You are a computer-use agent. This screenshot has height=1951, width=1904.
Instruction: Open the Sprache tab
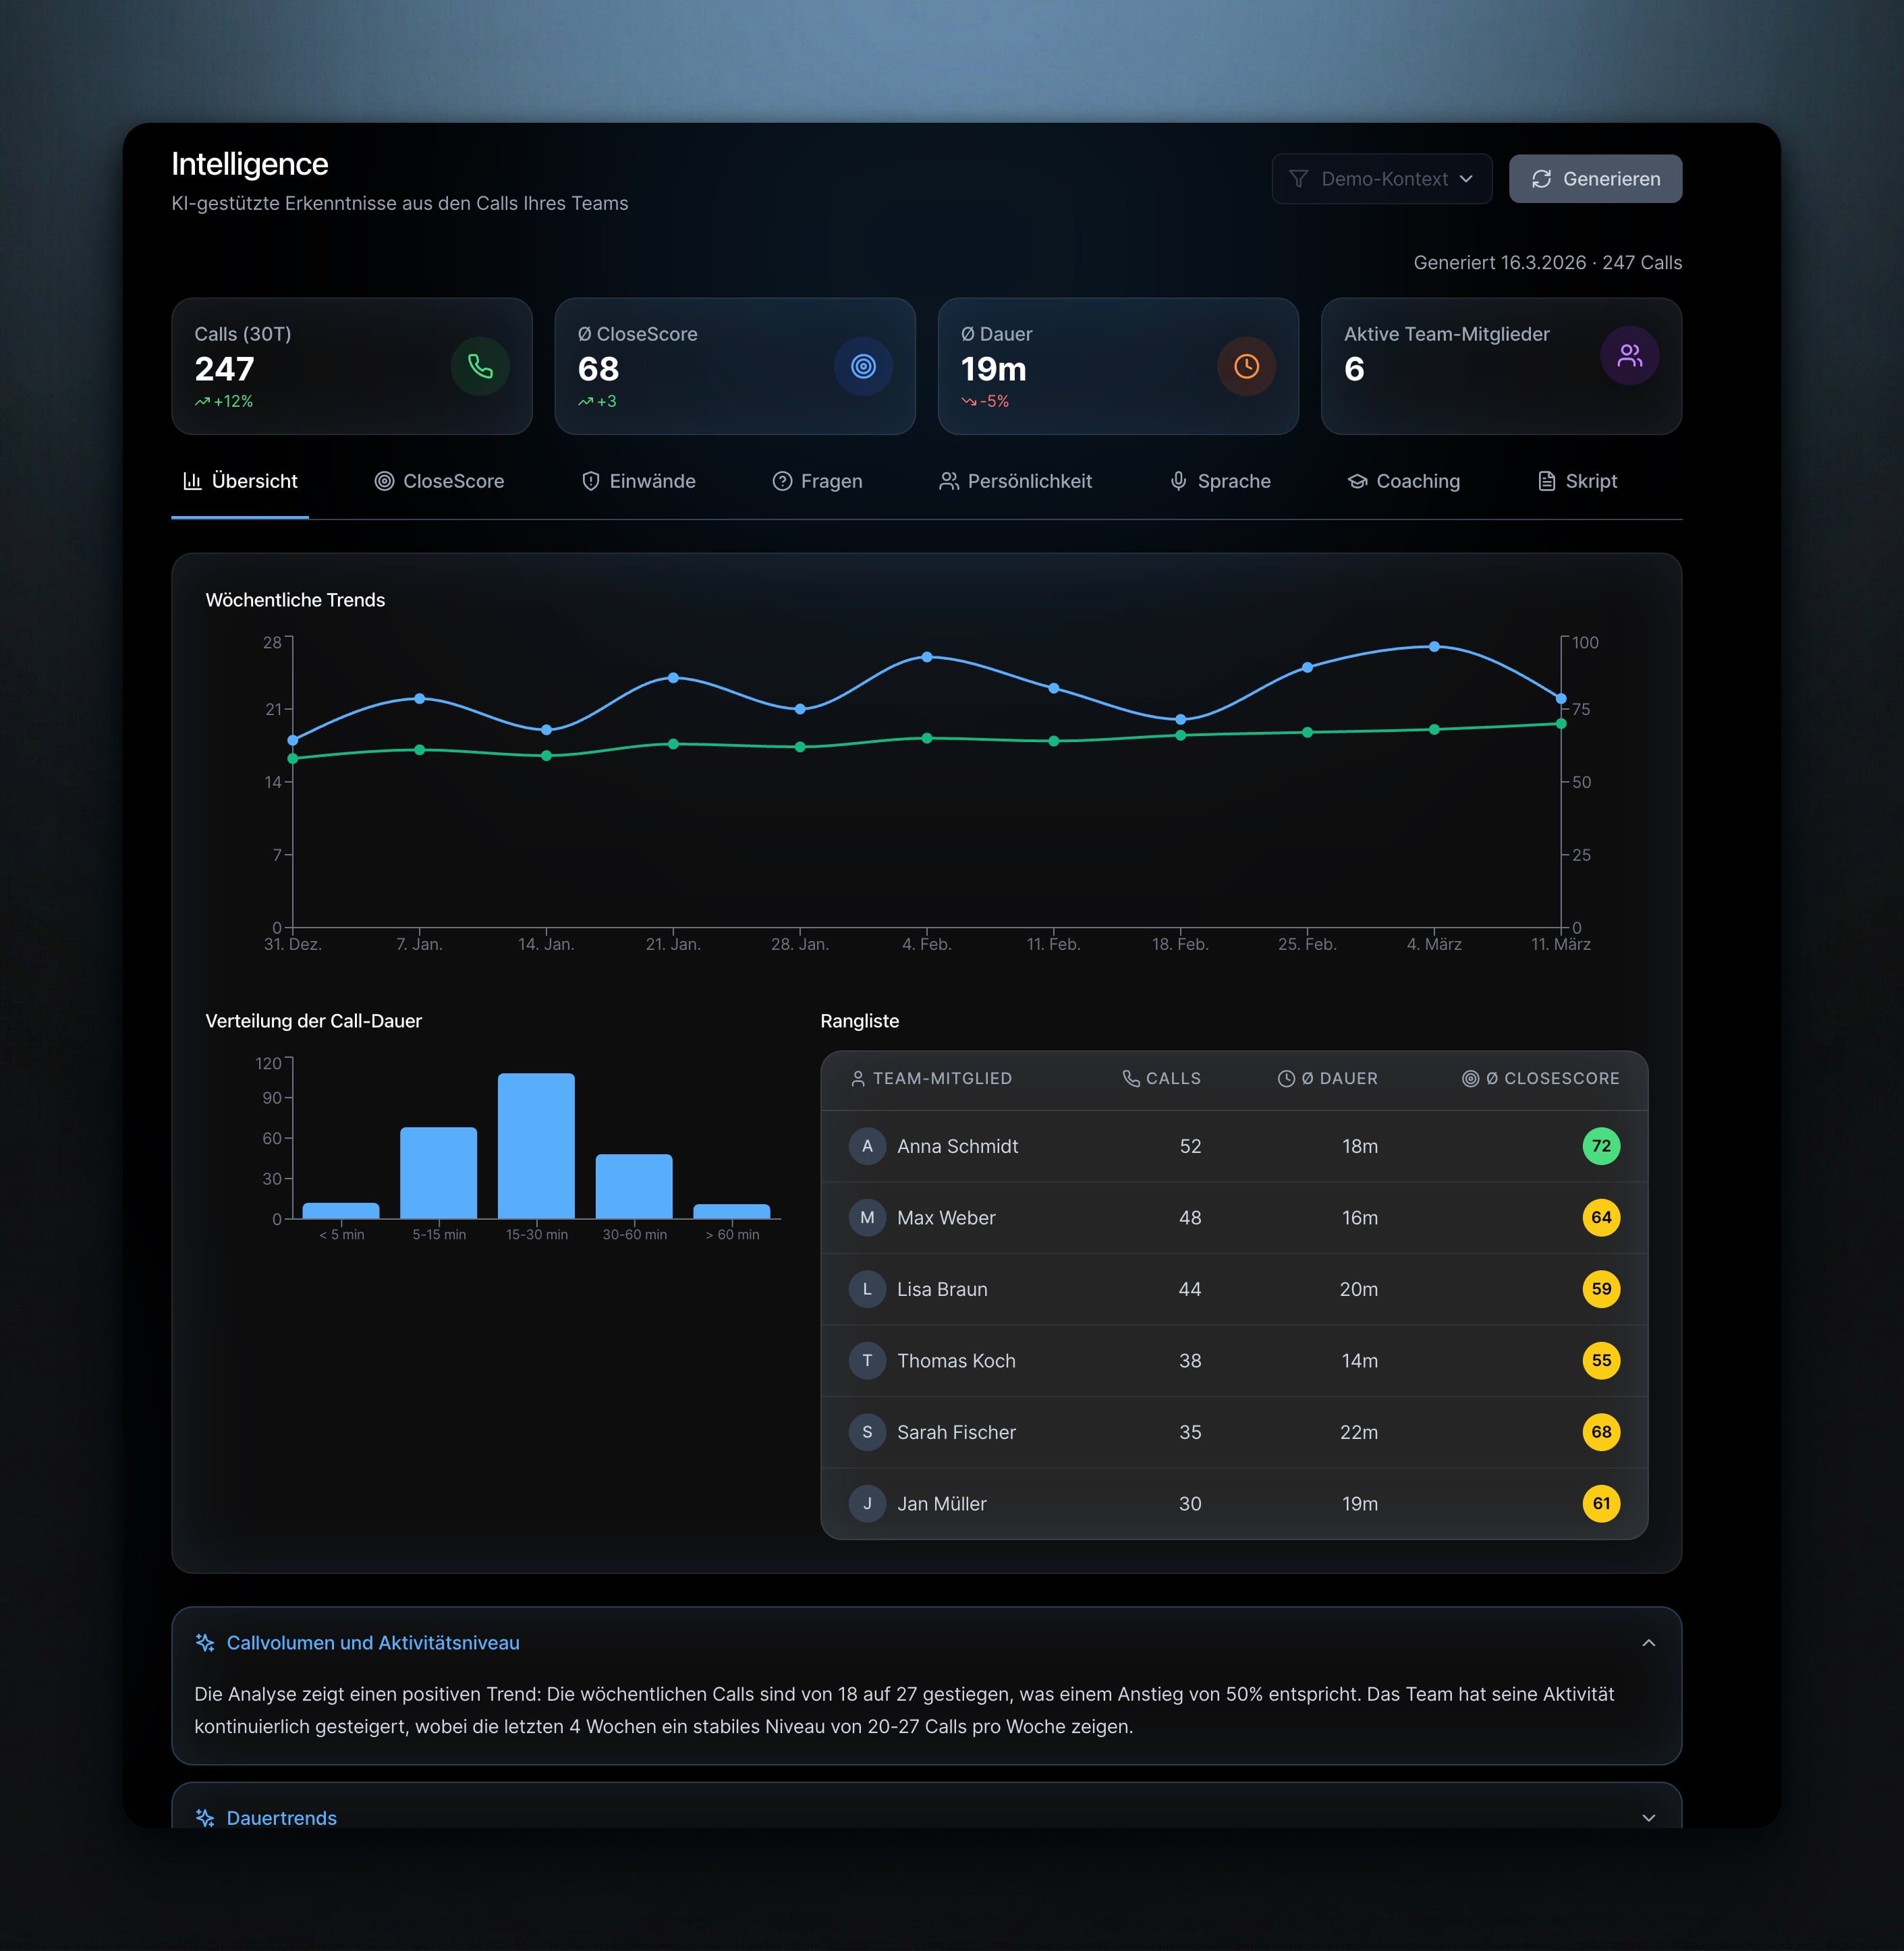click(1220, 481)
